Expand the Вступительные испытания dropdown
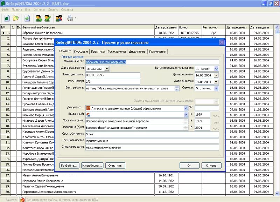Viewport: 280px width, 202px height. pos(216,69)
